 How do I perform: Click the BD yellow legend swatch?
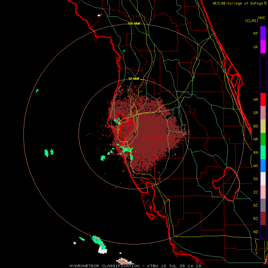(263, 126)
